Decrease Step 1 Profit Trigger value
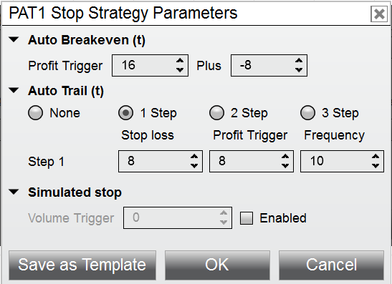392x284 pixels. click(x=285, y=165)
